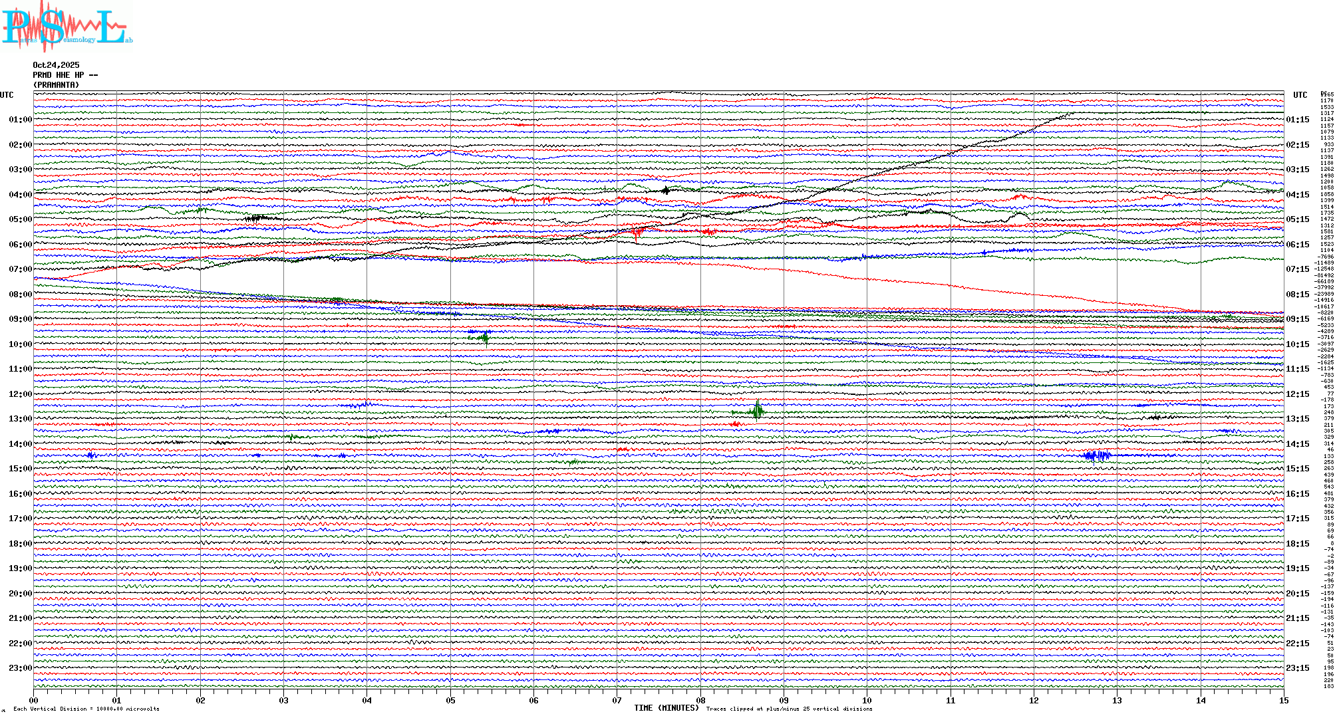This screenshot has height=718, width=1337.
Task: Click the (PRAMANTA) station name text
Action: [x=56, y=85]
